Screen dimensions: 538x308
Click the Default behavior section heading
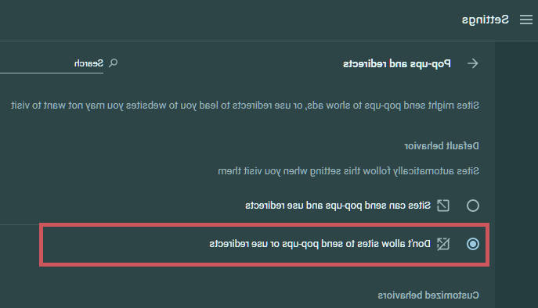(442, 146)
